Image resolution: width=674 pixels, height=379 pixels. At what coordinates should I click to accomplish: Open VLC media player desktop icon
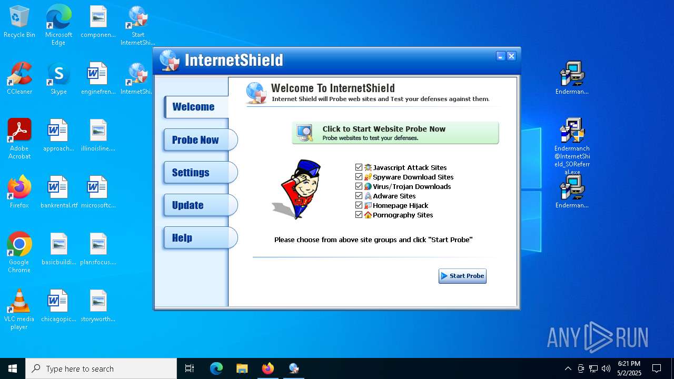coord(19,310)
